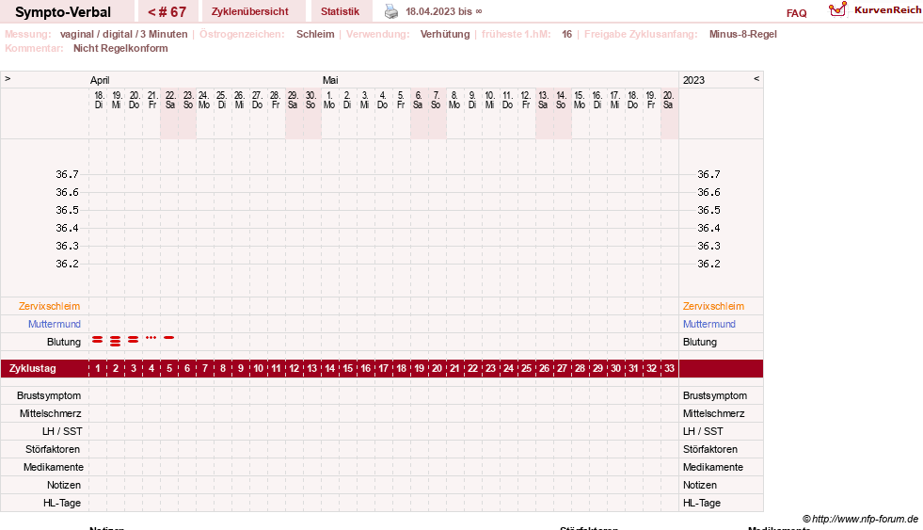Click measurement value vaginal / digital / 3 Minuten
The height and width of the screenshot is (530, 923).
pos(123,34)
